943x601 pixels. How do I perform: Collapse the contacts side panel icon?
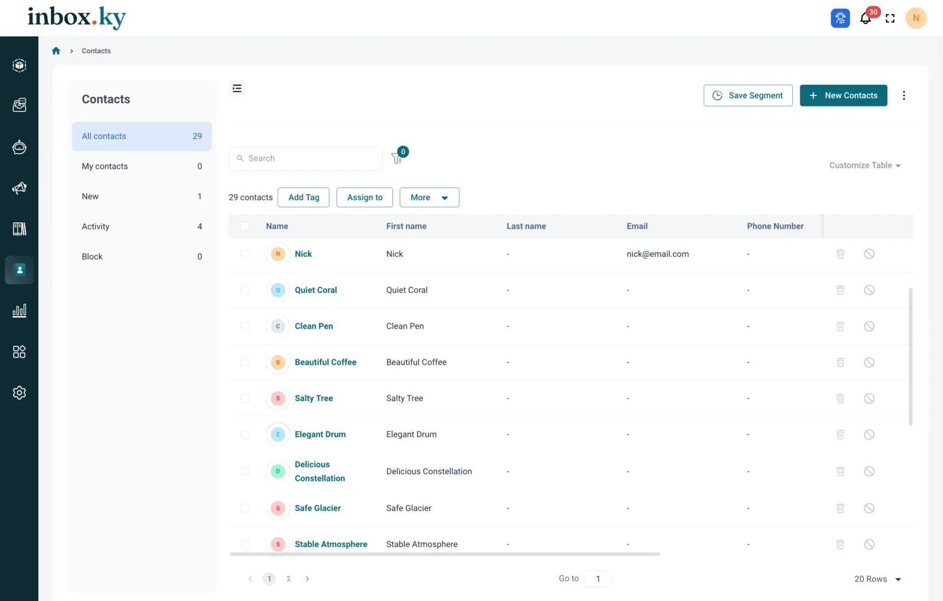[x=237, y=88]
